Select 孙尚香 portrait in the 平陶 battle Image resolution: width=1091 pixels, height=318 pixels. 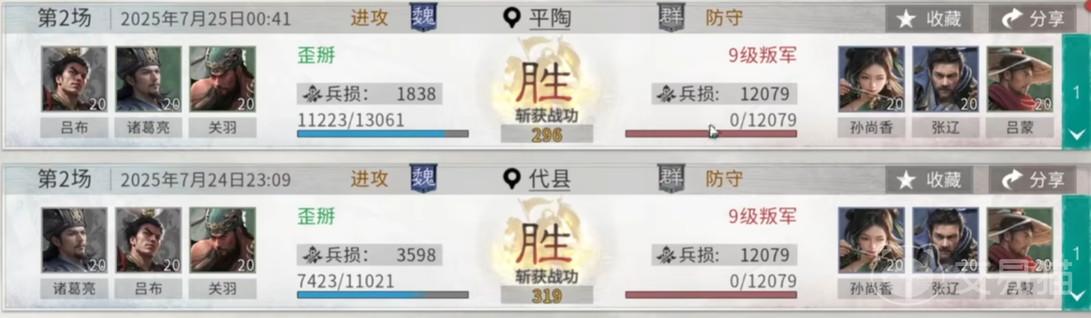coord(871,79)
